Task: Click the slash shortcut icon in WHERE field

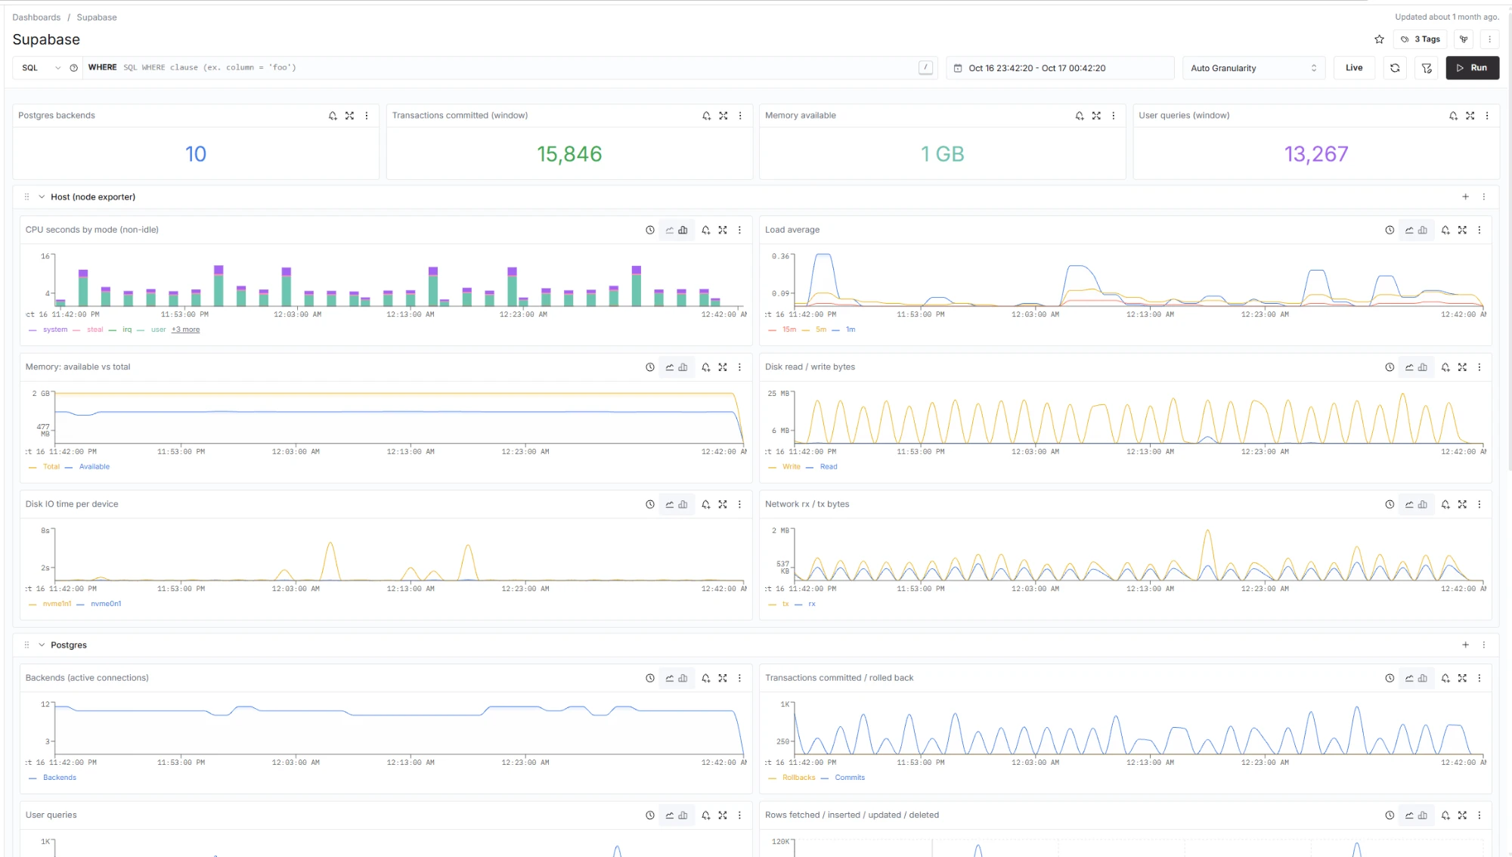Action: 925,68
